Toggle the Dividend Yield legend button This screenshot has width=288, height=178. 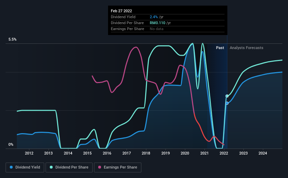click(25, 167)
